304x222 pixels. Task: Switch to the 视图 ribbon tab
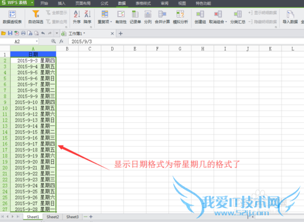[182, 3]
